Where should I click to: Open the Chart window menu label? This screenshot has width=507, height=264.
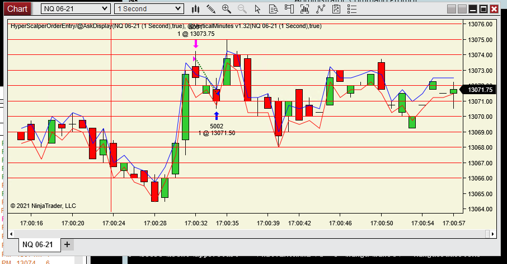click(17, 9)
